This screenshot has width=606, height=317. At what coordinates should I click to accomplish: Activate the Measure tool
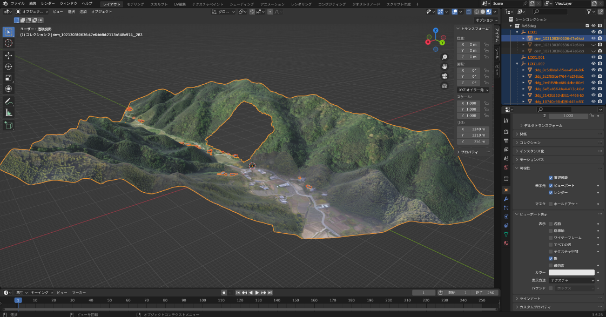[8, 113]
